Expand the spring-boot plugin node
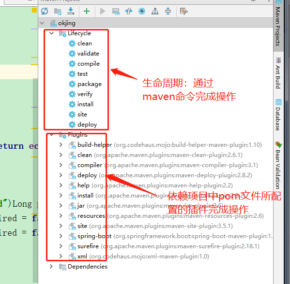This screenshot has height=284, width=290. 61,236
